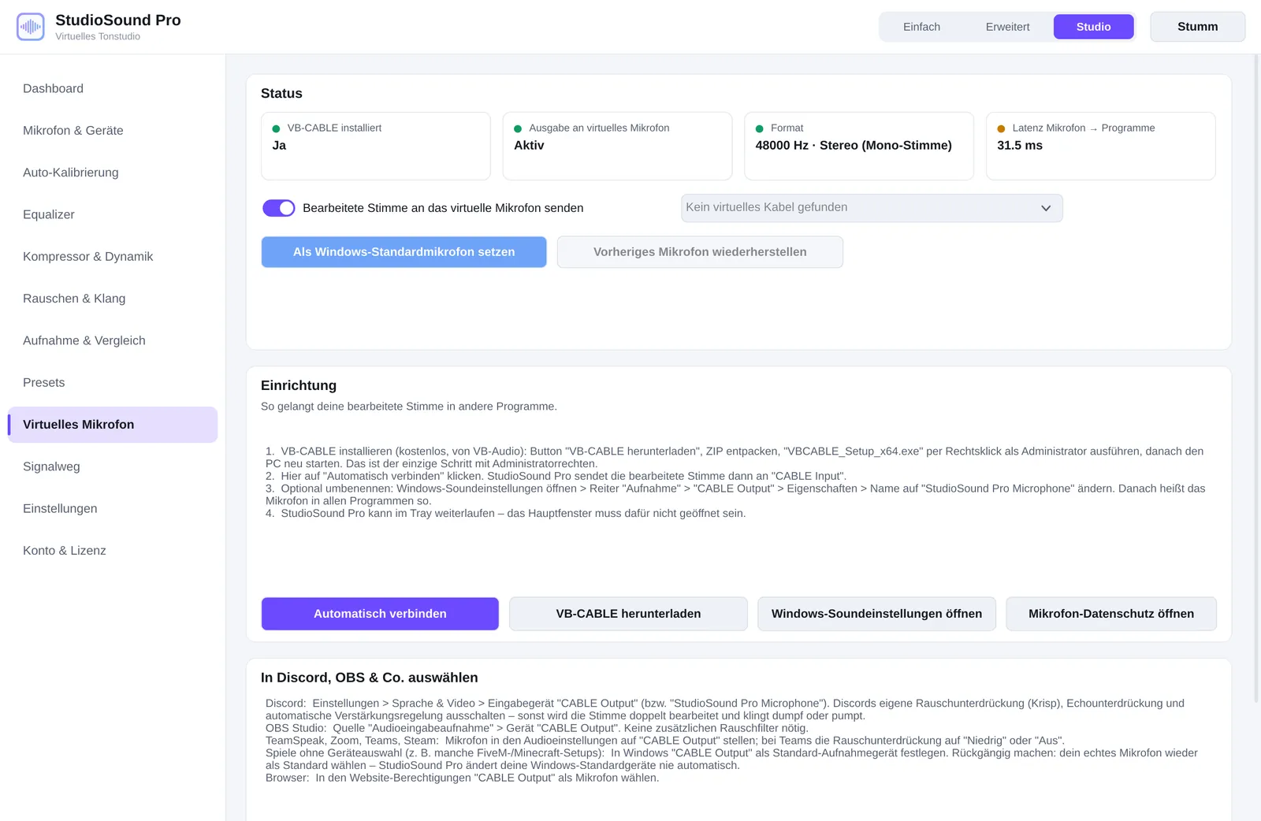This screenshot has height=821, width=1261.
Task: Open Einstellungen in the sidebar
Action: (x=113, y=508)
